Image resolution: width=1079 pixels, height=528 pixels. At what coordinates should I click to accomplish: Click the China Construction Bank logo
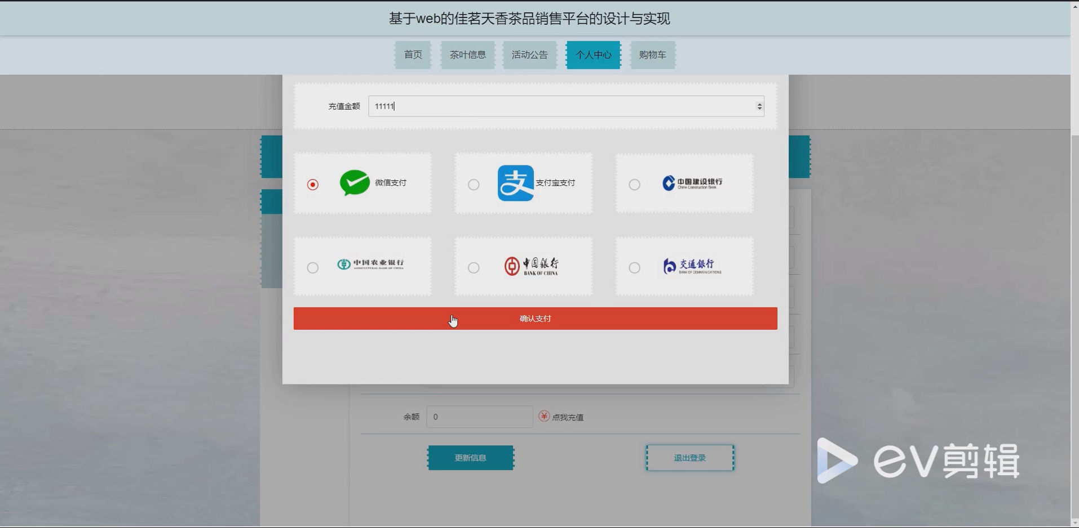[x=692, y=183]
